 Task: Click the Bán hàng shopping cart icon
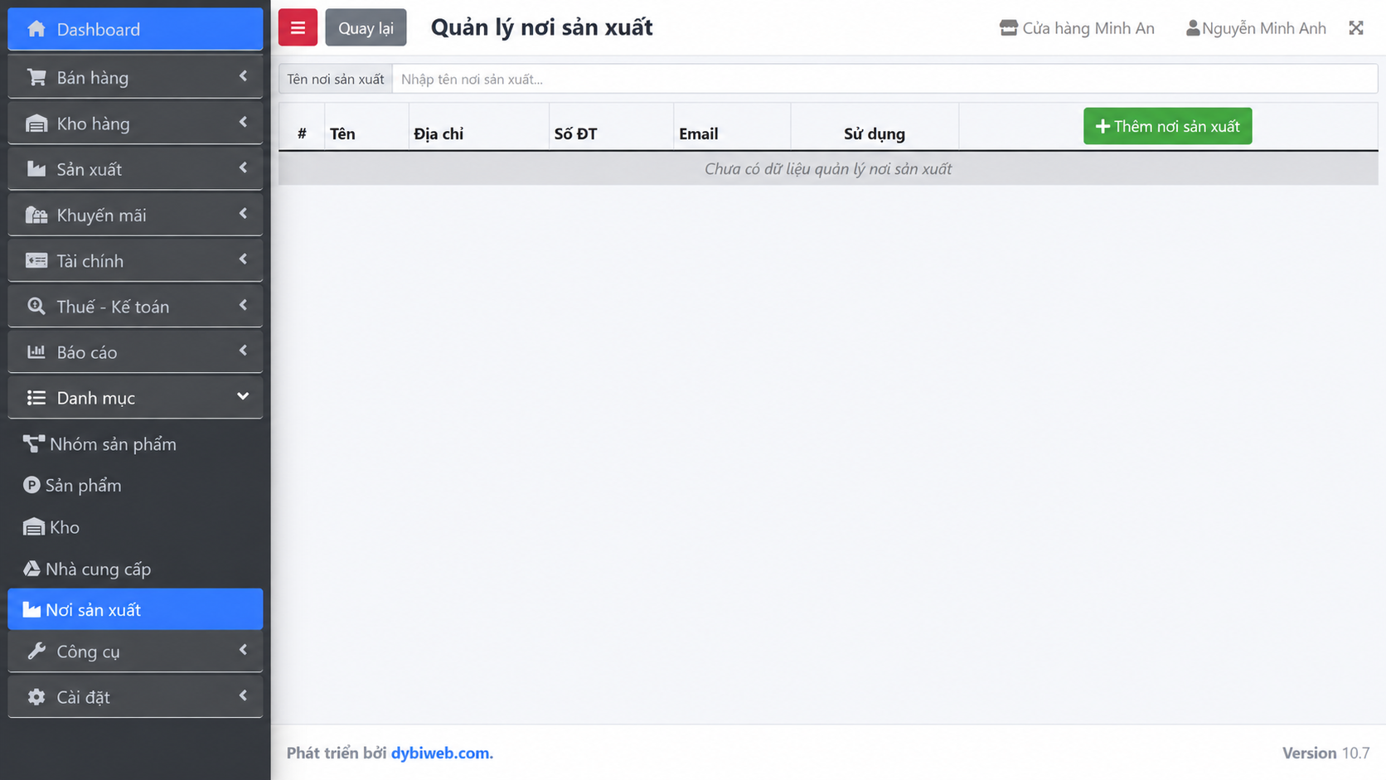point(36,77)
